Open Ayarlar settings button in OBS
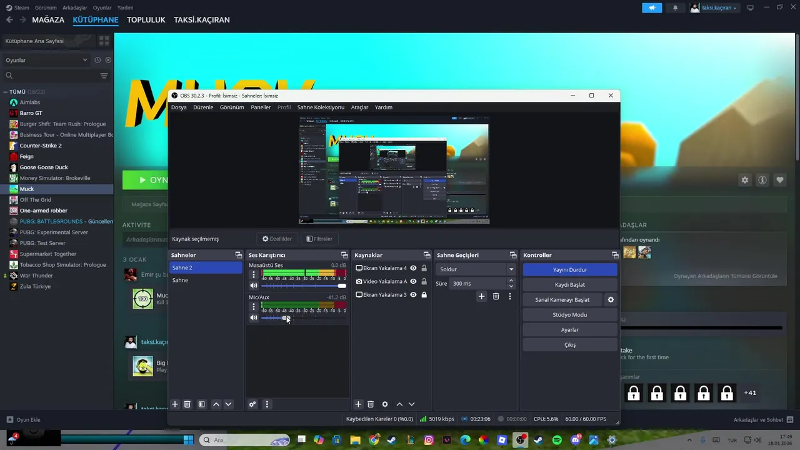This screenshot has width=800, height=450. tap(570, 329)
